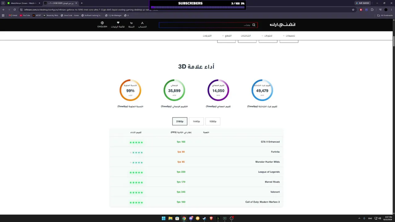Switch to the 32GB DDR5 browser tab
Screen dimensions: 395x222
tap(61, 3)
